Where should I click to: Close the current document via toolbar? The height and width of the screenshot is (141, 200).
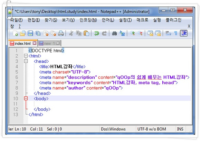pos(46,34)
